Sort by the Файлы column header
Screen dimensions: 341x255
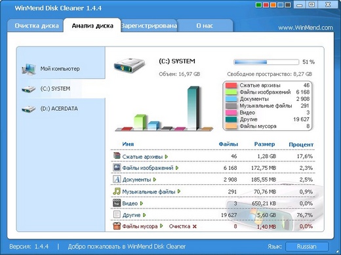pyautogui.click(x=228, y=144)
